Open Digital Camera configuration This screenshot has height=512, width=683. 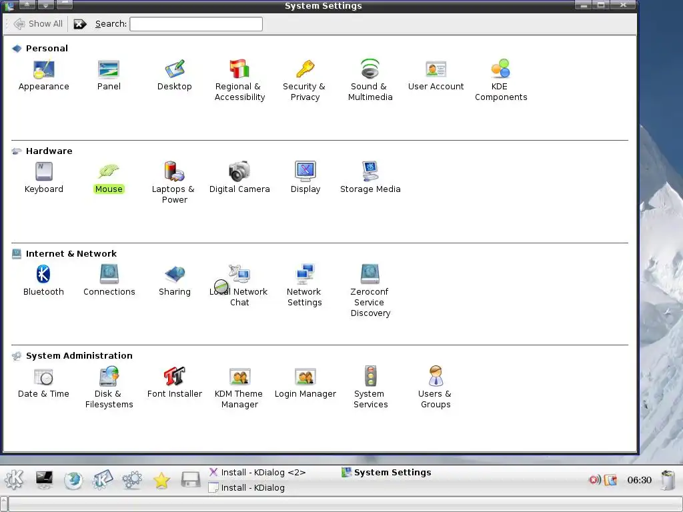[x=239, y=177]
